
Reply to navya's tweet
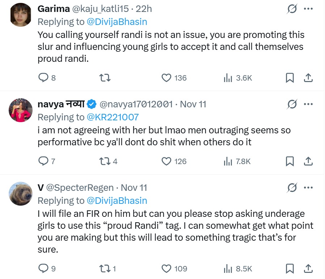click(x=43, y=161)
